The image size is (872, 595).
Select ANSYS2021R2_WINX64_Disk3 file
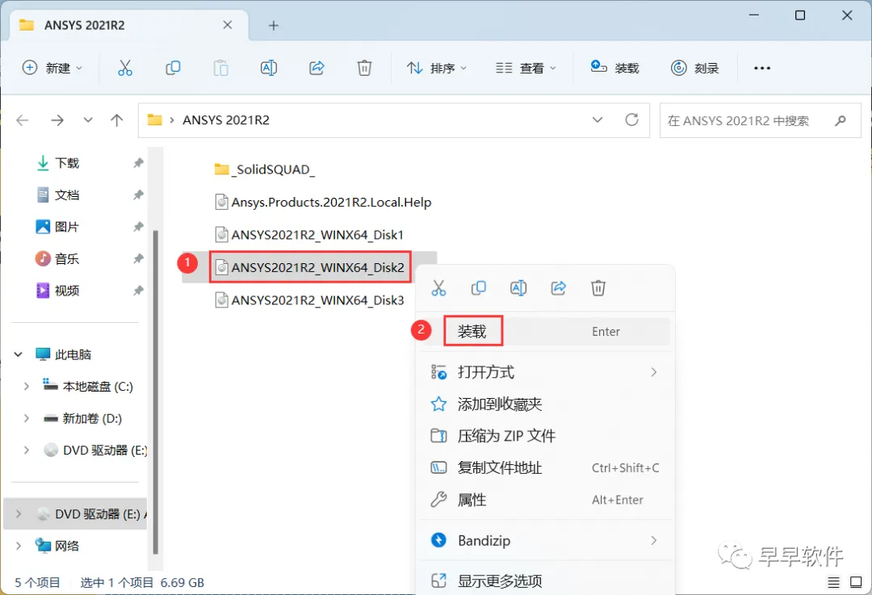coord(310,300)
